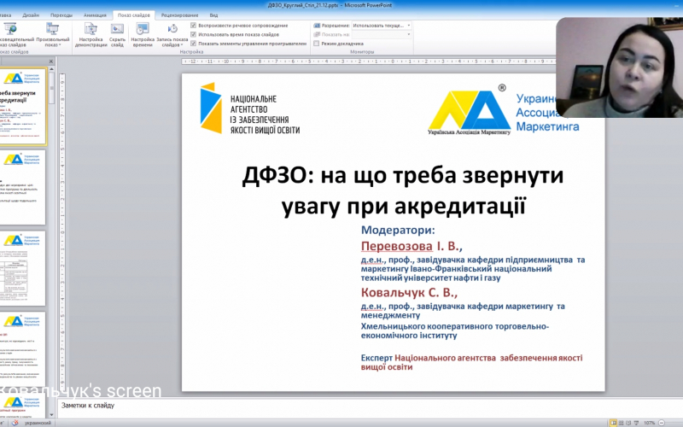Open the custom slide show (Произвольный показ) button
The width and height of the screenshot is (683, 427).
pyautogui.click(x=53, y=35)
